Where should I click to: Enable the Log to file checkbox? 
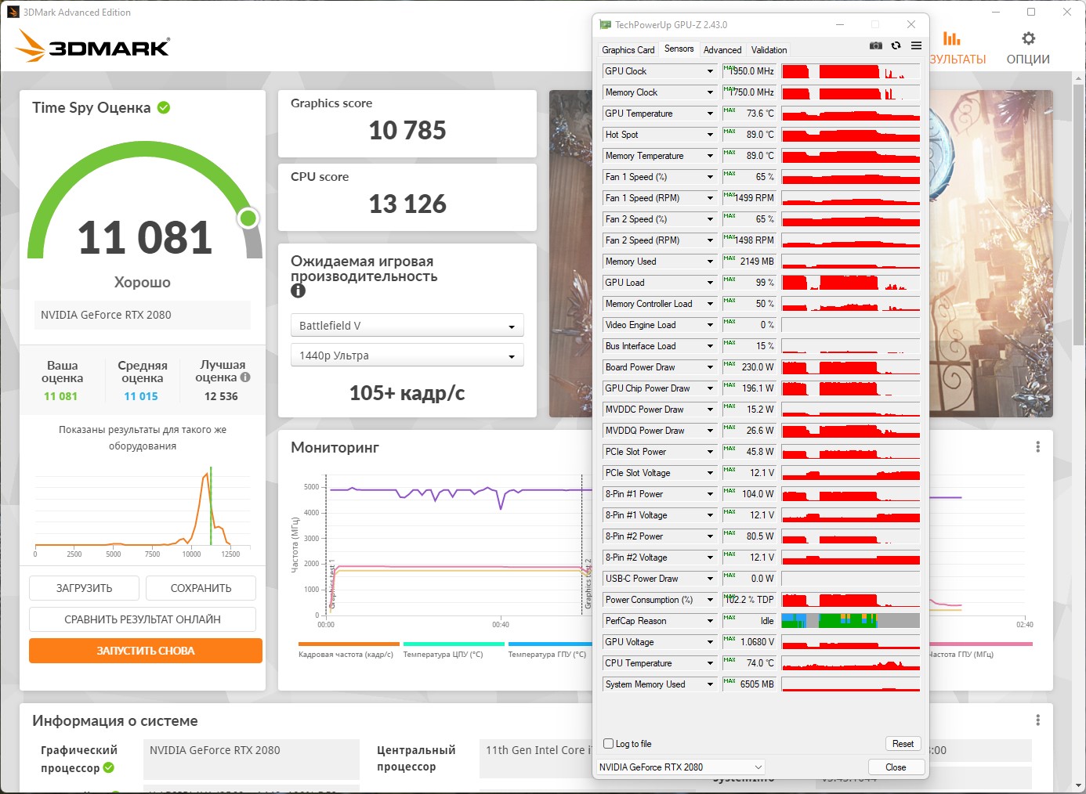609,744
